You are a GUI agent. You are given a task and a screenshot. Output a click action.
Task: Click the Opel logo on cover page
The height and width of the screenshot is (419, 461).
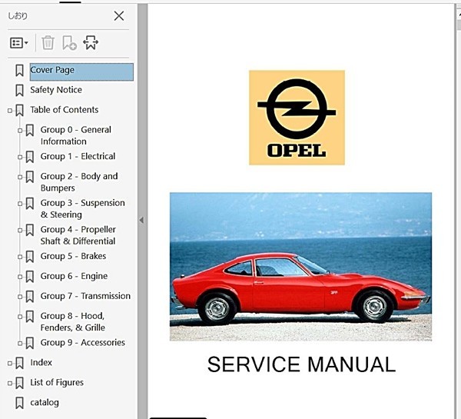coord(297,118)
